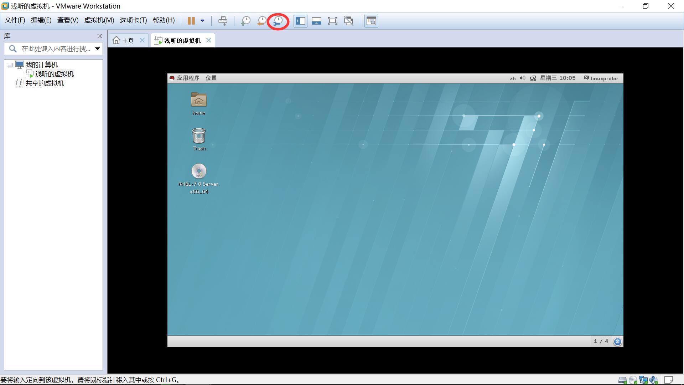Toggle the thumbnail bar view button
This screenshot has height=385, width=684.
coord(316,21)
